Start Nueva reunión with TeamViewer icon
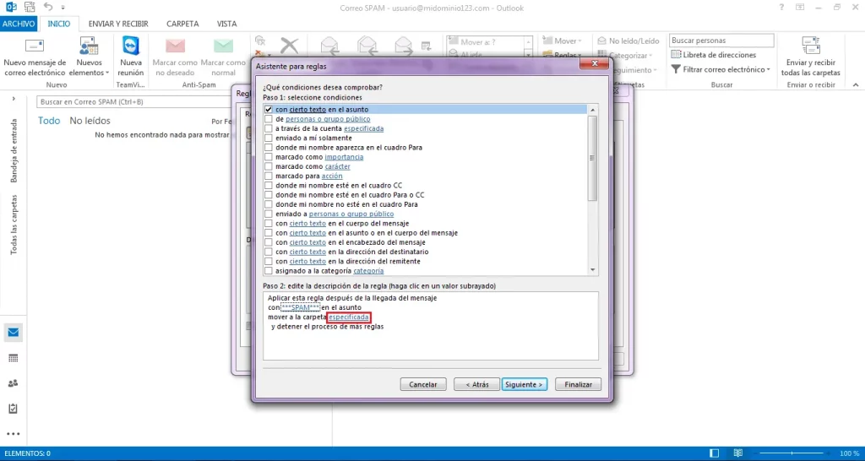The image size is (865, 461). [x=131, y=46]
